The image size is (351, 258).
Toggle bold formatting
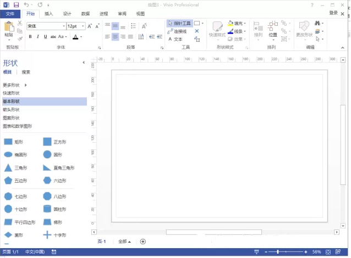[x=30, y=37]
